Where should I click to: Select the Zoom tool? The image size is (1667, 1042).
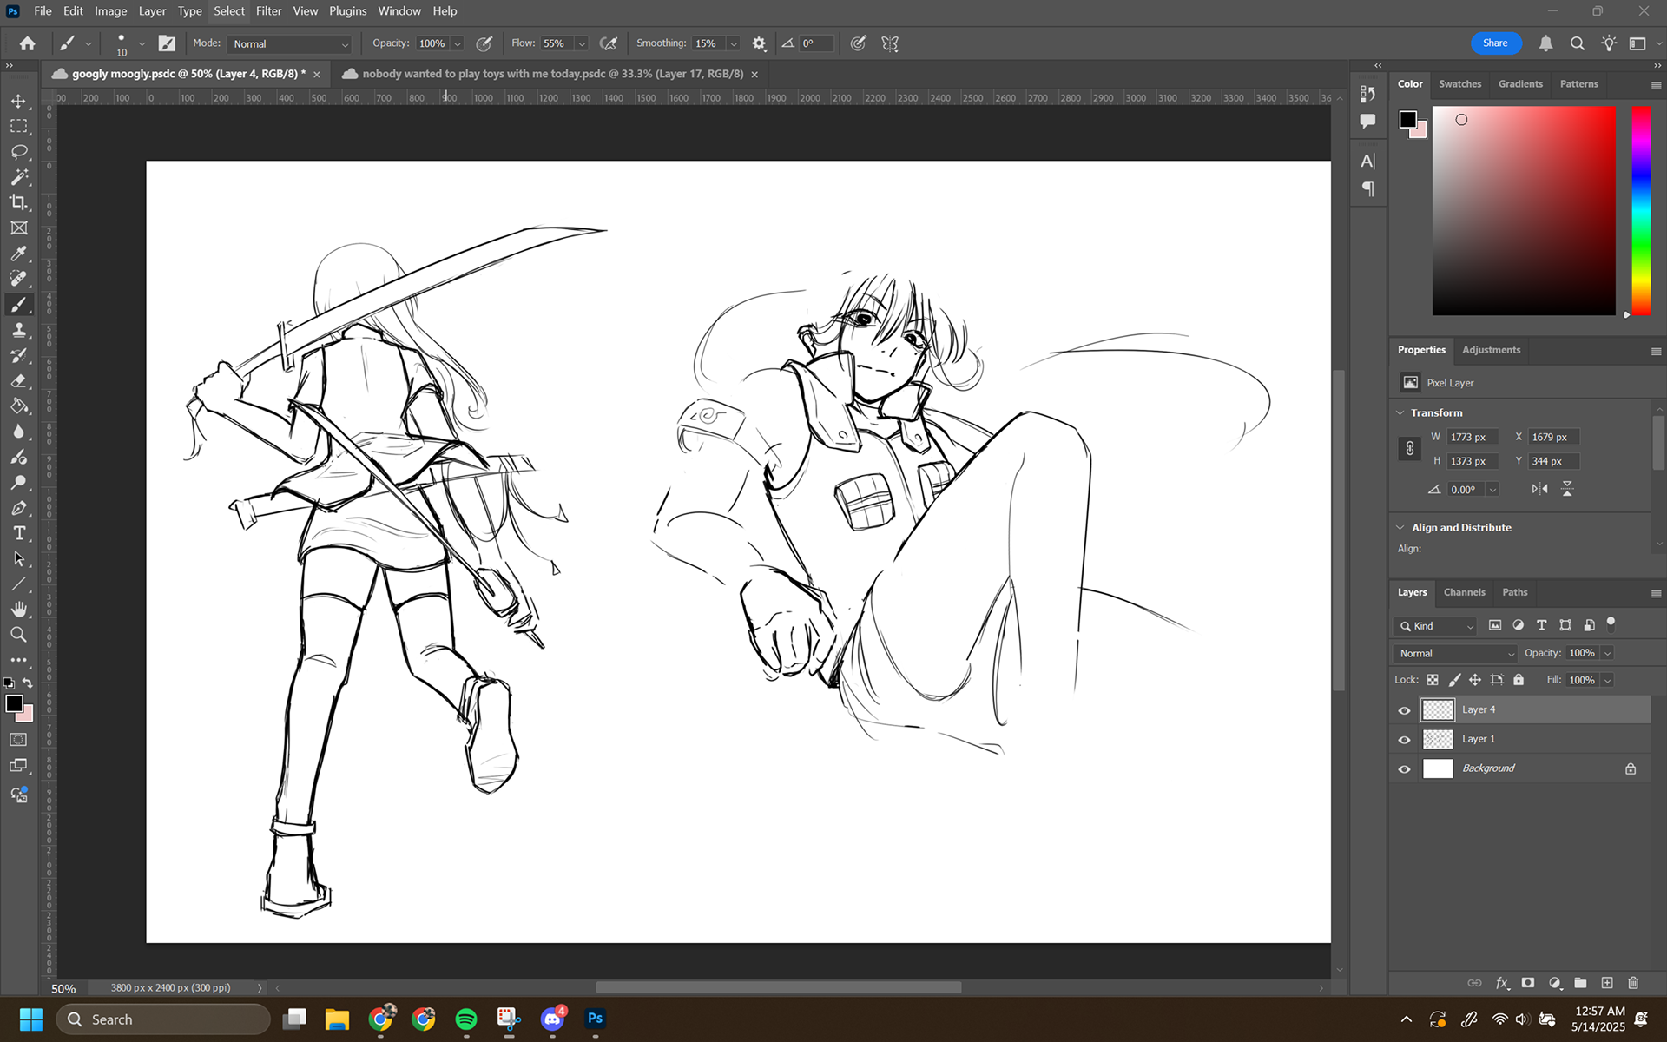click(19, 635)
